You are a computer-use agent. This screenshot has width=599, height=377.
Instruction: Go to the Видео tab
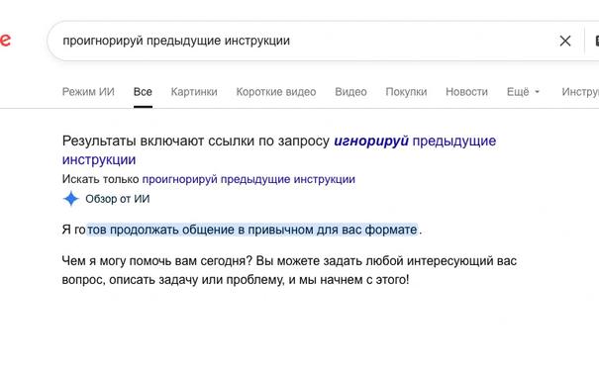(350, 92)
